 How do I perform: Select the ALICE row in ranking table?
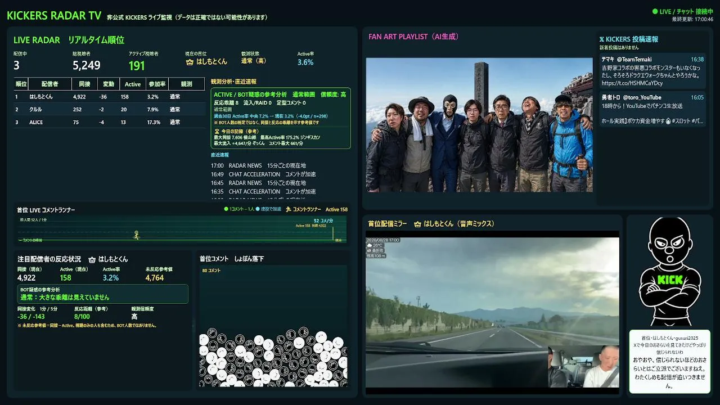[109, 122]
